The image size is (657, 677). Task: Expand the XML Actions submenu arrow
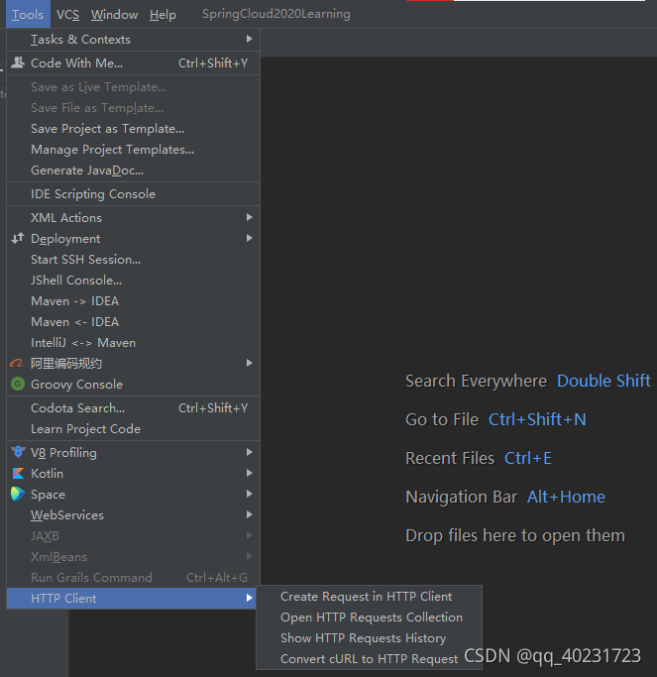tap(249, 217)
